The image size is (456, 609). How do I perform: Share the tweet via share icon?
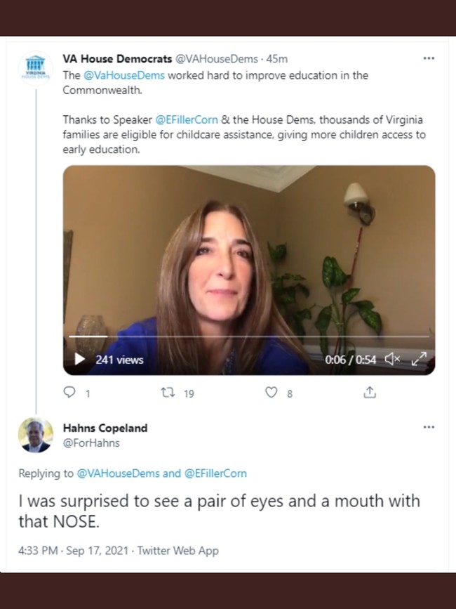[x=370, y=393]
